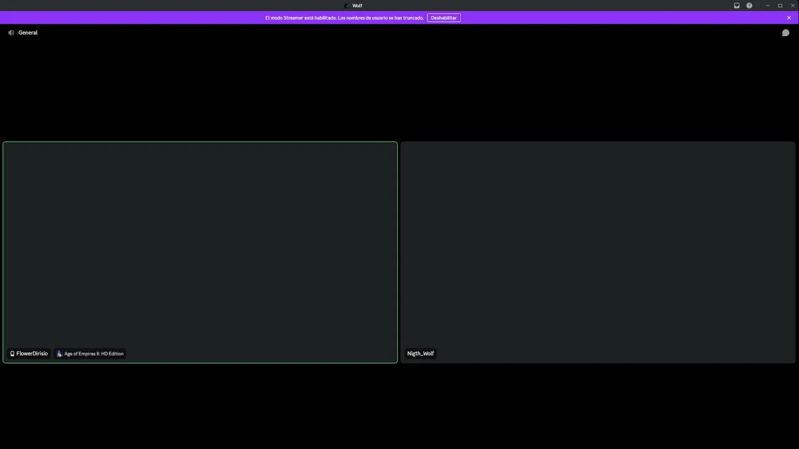Select Nigth_Wolf's video tile
799x449 pixels.
click(598, 252)
